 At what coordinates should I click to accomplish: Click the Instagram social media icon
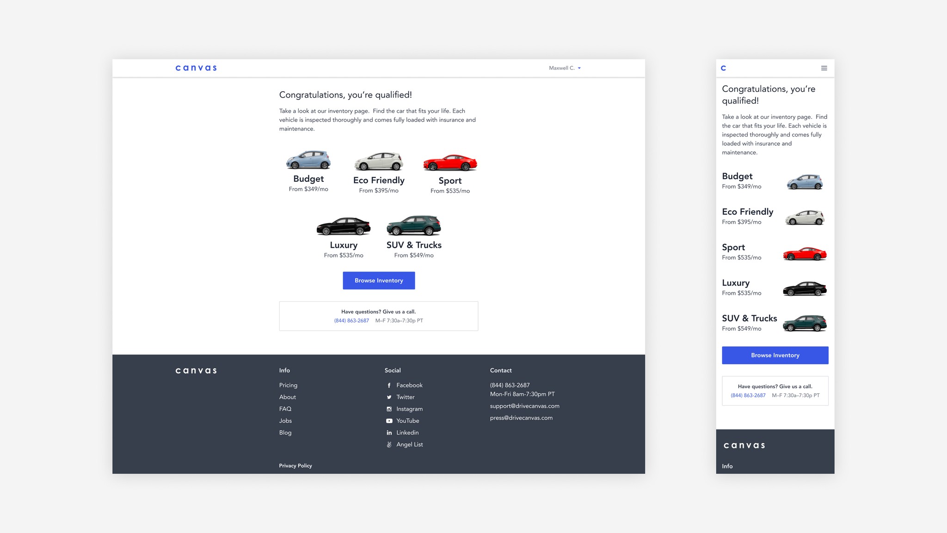point(388,409)
